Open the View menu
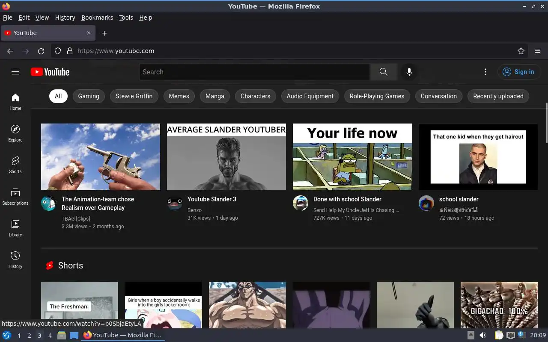Viewport: 548px width, 342px height. [42, 18]
